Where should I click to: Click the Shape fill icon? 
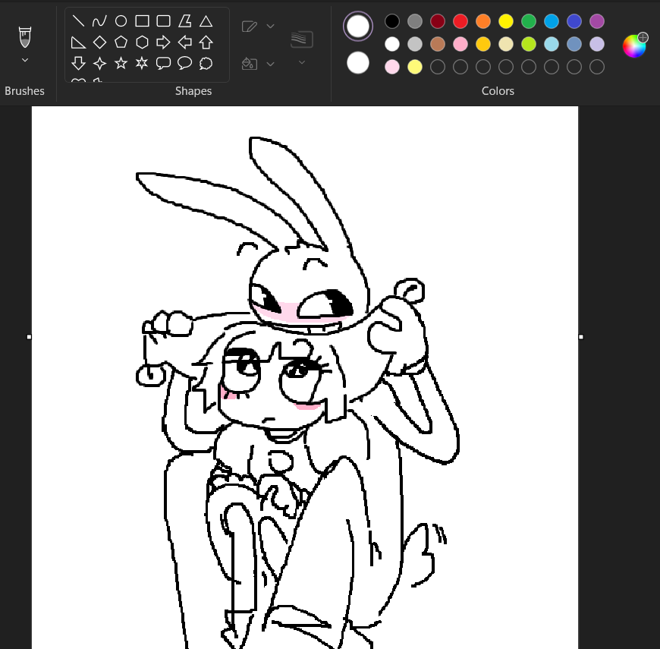[250, 64]
